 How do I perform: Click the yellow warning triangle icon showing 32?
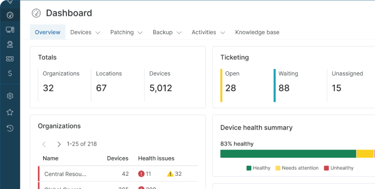point(170,174)
